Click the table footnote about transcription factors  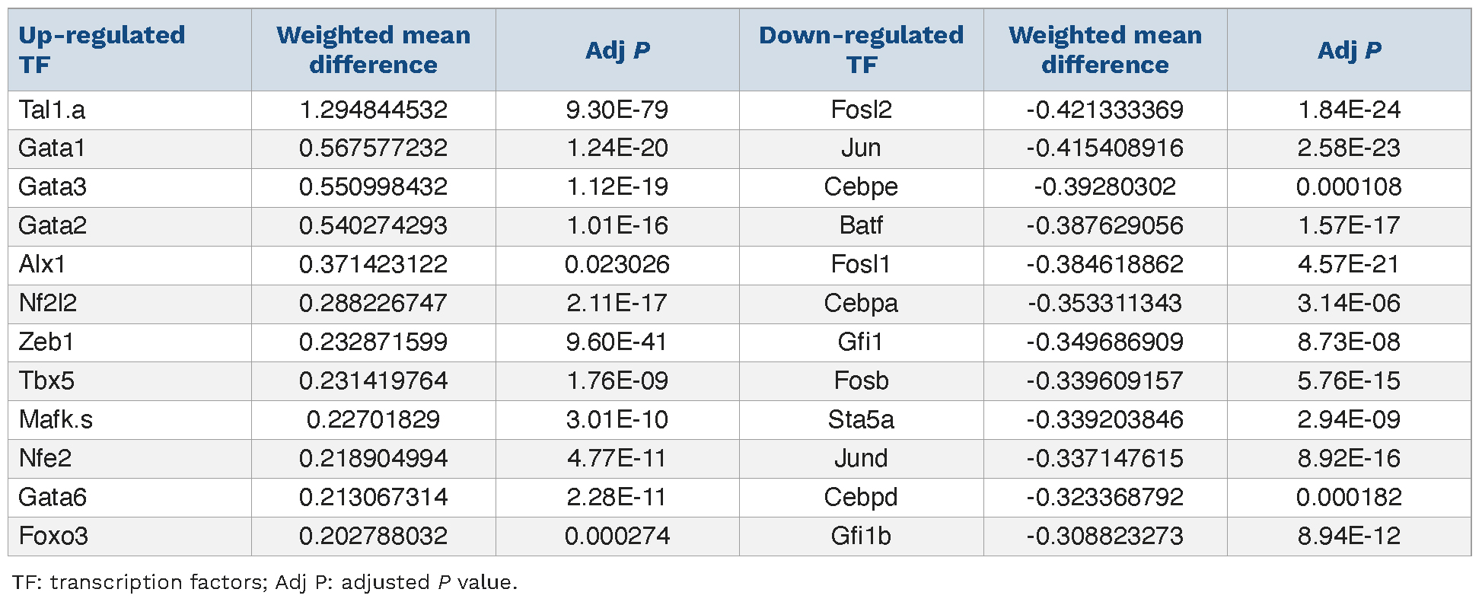tap(264, 583)
